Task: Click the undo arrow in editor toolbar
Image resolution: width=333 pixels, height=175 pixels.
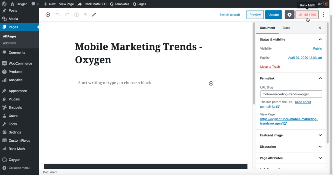Action: [x=58, y=15]
